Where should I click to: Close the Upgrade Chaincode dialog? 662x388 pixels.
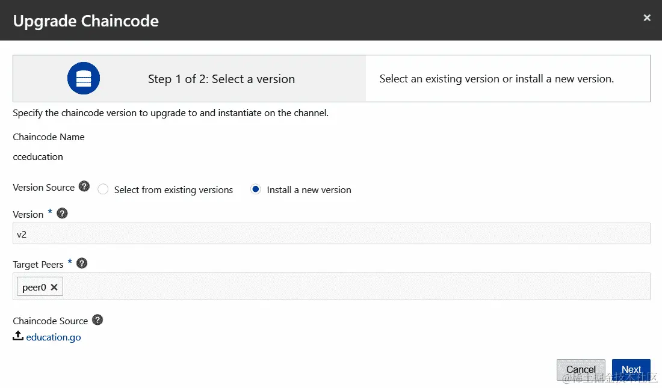(x=647, y=18)
